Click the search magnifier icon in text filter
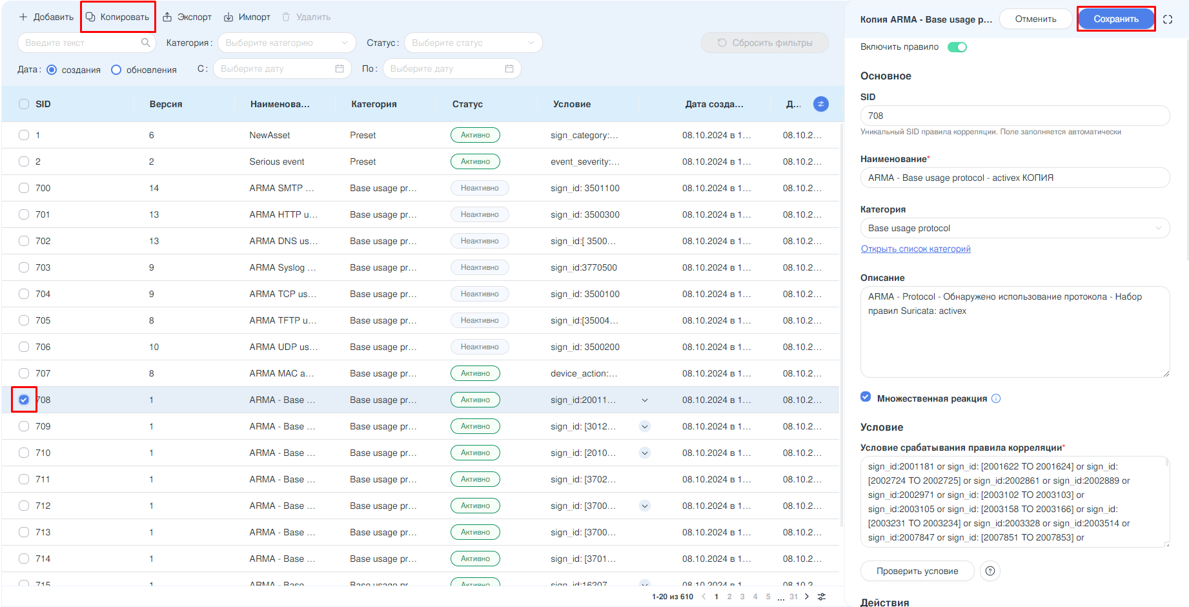 (146, 43)
